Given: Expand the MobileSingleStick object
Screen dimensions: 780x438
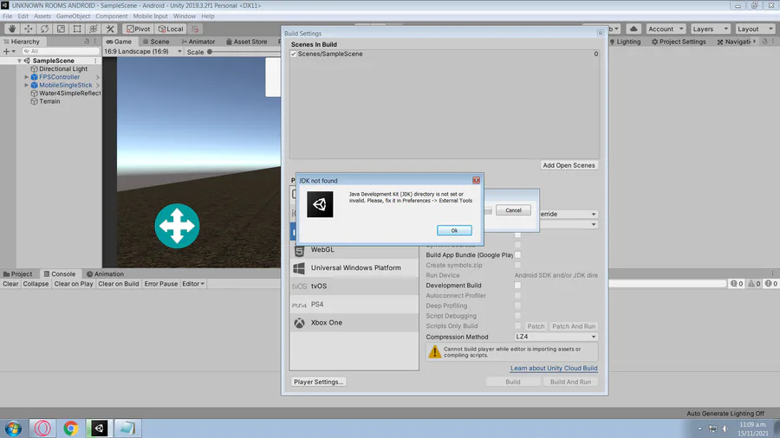Looking at the screenshot, I should click(x=26, y=85).
